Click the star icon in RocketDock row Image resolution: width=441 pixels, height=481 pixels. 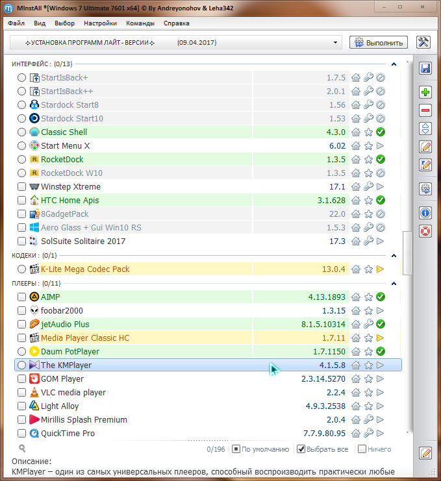click(368, 160)
